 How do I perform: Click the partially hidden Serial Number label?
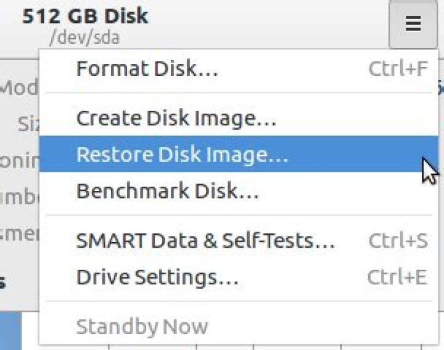pyautogui.click(x=19, y=197)
